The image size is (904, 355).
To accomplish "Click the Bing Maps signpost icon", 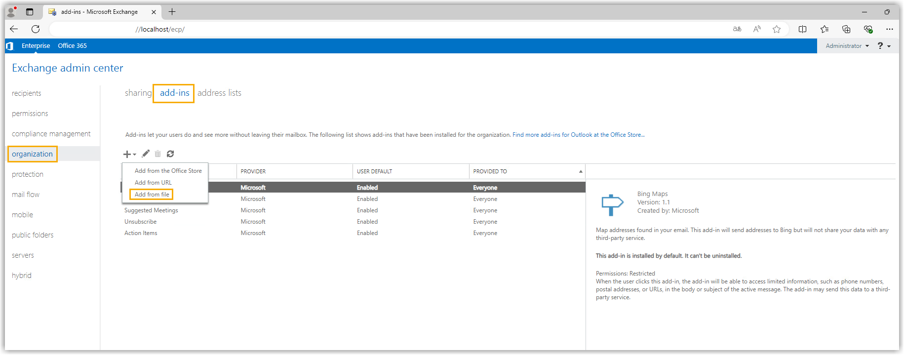I will click(612, 204).
